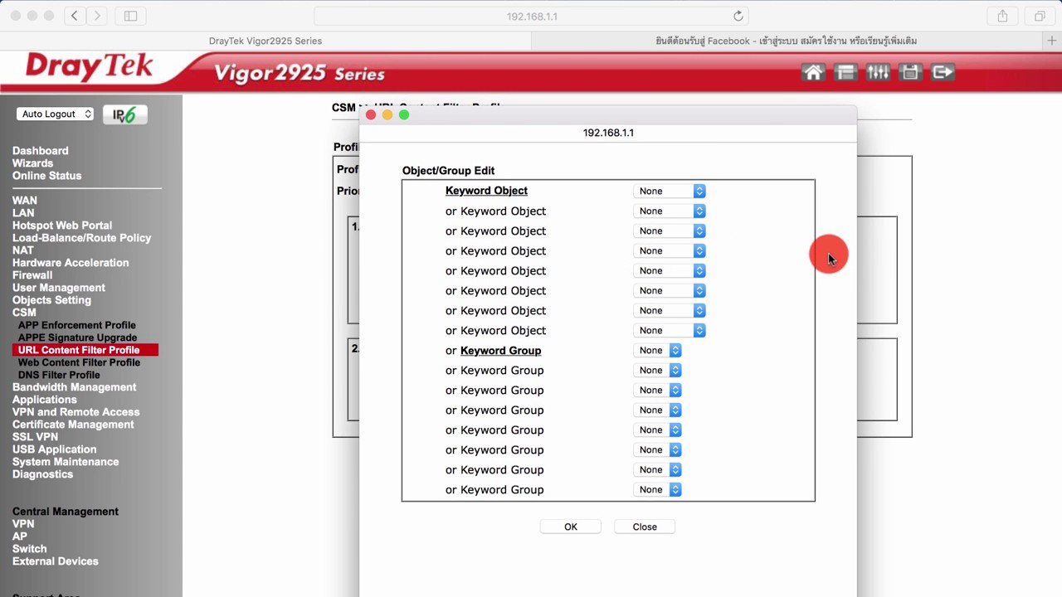Click the underlined Keyword Group link
The height and width of the screenshot is (597, 1062).
(500, 350)
